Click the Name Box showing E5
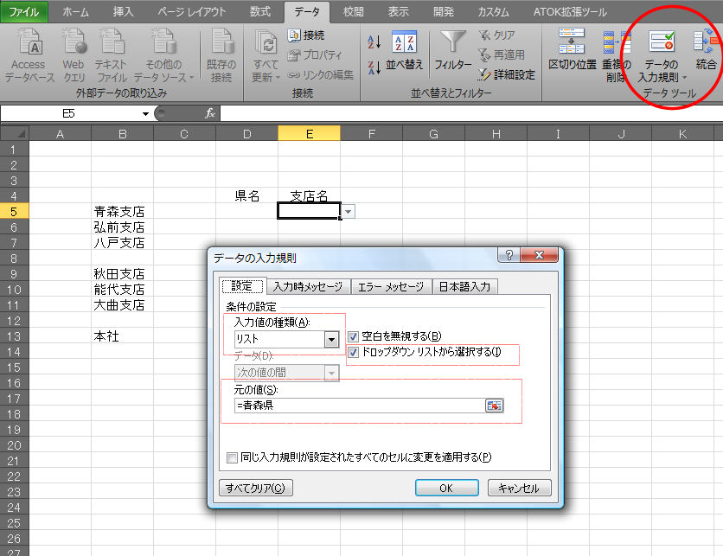The height and width of the screenshot is (556, 723). 69,113
